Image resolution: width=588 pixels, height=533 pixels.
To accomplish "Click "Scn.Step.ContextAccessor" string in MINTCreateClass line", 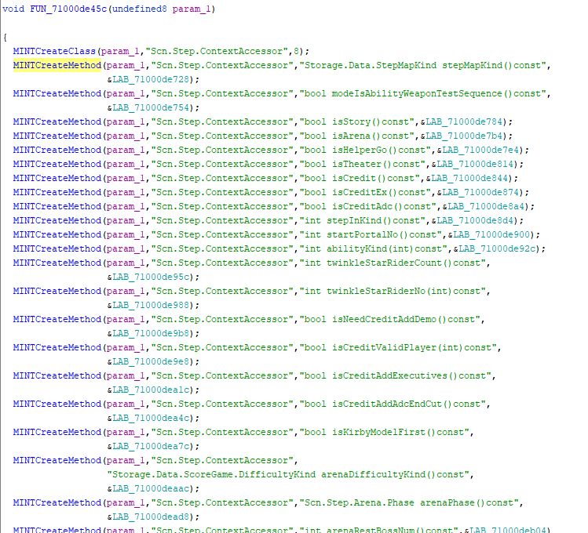I will [x=217, y=51].
